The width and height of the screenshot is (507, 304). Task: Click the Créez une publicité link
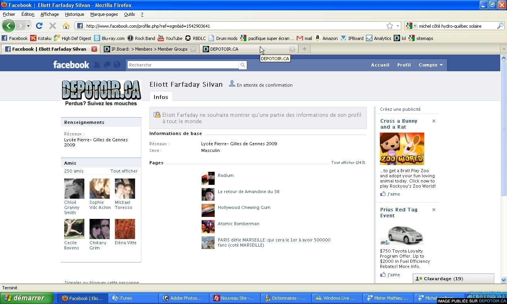pos(400,109)
